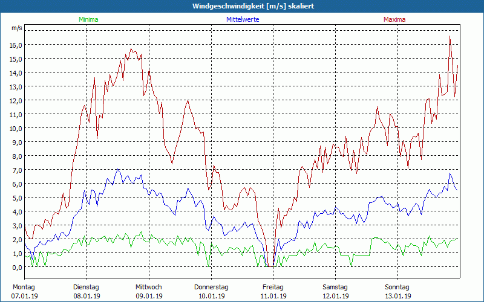The height and width of the screenshot is (302, 484).
Task: Click the 08.01.19 date label
Action: pyautogui.click(x=87, y=296)
